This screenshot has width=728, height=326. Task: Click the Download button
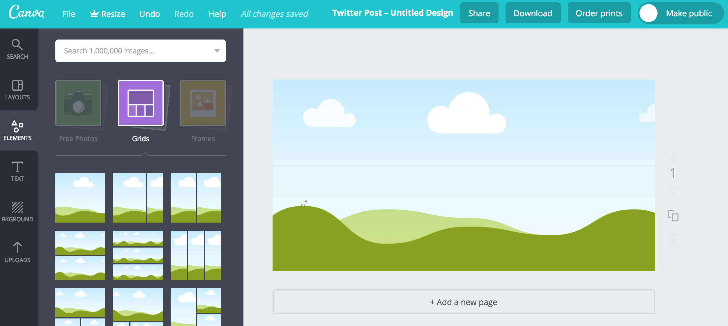click(x=533, y=13)
